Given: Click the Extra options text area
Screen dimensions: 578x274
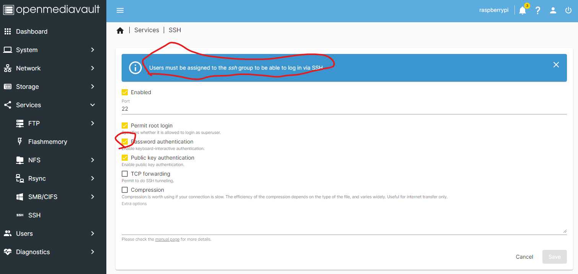Looking at the screenshot, I should [344, 221].
